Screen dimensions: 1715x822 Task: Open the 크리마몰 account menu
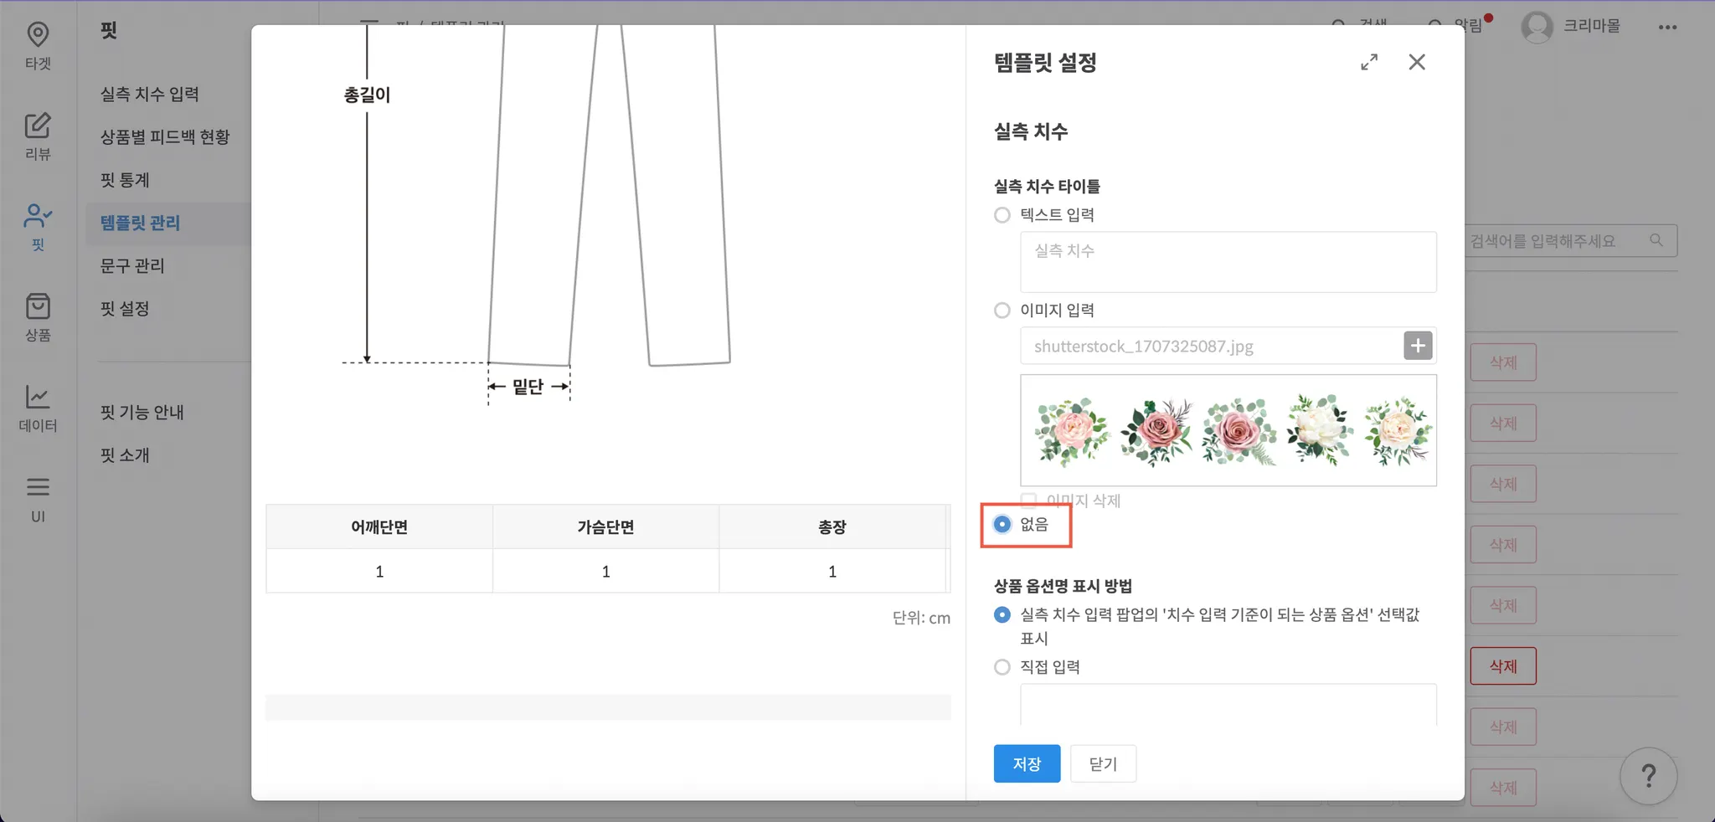1571,27
